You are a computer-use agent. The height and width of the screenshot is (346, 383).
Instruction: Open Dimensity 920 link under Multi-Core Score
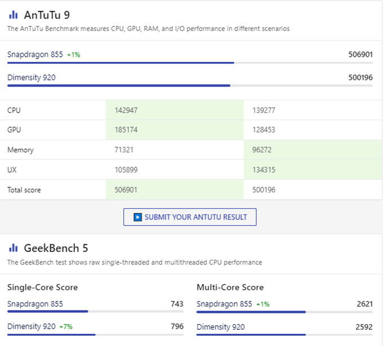pos(221,327)
